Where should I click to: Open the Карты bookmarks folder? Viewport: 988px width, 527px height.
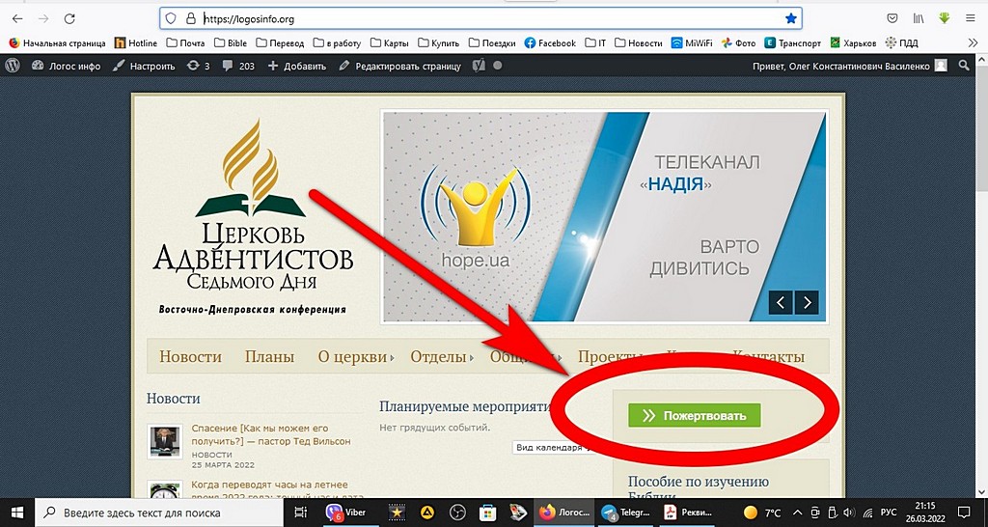pyautogui.click(x=390, y=42)
